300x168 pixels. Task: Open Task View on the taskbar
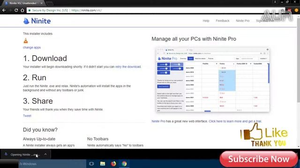click(x=91, y=164)
